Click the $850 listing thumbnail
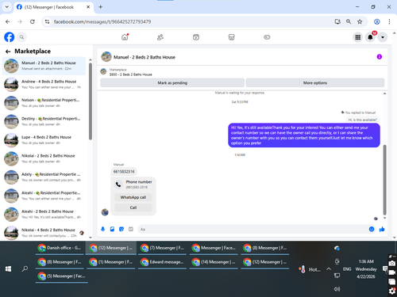The height and width of the screenshot is (297, 397). click(x=103, y=71)
